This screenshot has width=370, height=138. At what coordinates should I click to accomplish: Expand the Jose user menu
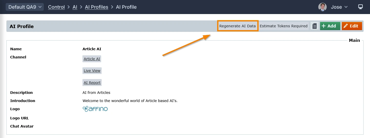point(339,7)
